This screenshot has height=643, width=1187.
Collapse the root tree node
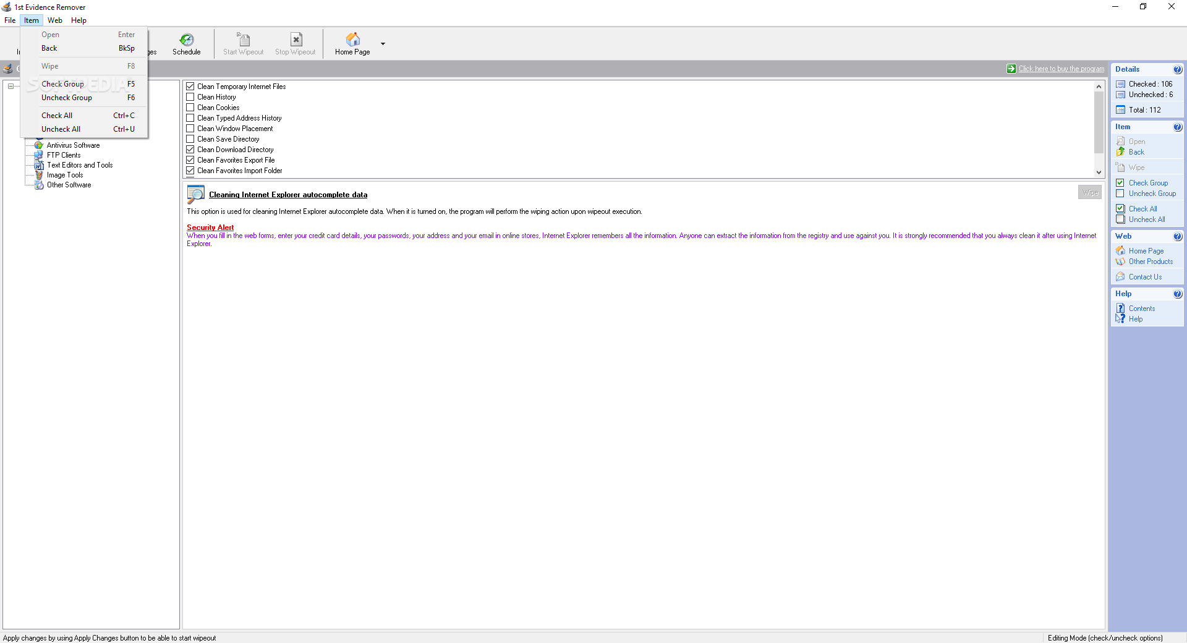point(11,86)
